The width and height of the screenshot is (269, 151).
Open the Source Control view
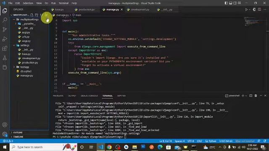click(5, 29)
